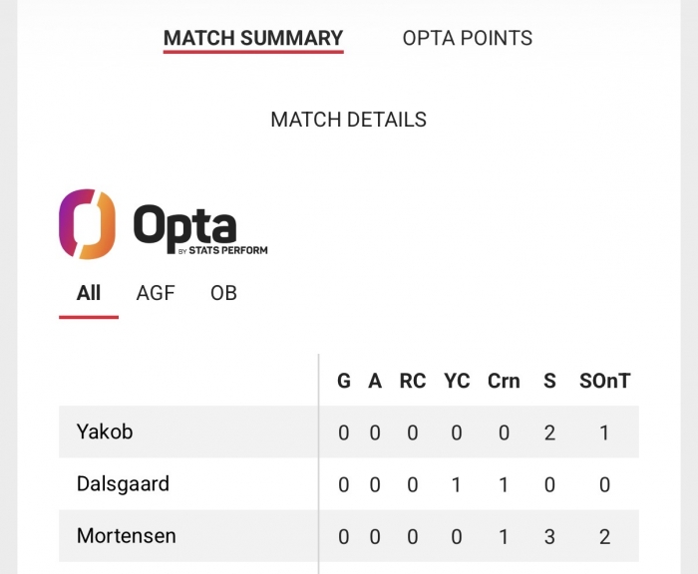
Task: Sort by the Crn corners column
Action: (504, 381)
